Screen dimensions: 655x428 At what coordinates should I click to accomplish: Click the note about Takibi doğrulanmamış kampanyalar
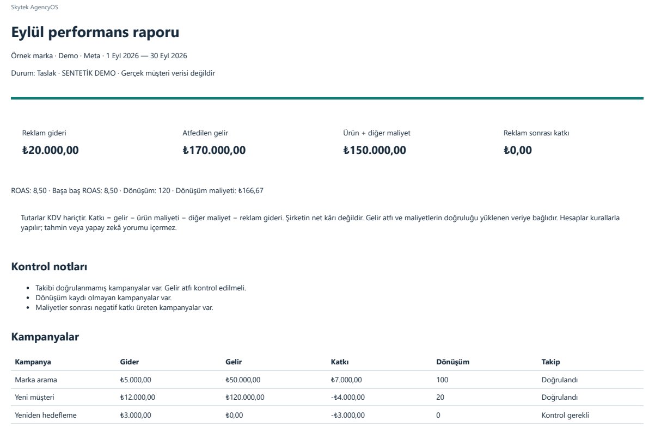click(140, 288)
